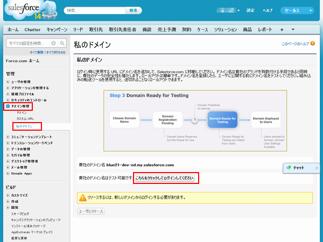The image size is (323, 242).
Task: Open the orange page help question icon
Action: pyautogui.click(x=313, y=44)
